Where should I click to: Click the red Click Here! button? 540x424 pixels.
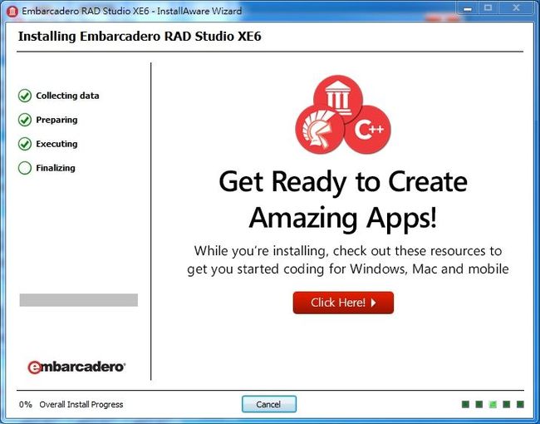tap(343, 303)
